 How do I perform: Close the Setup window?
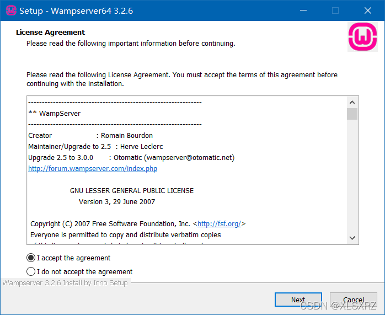(x=367, y=10)
